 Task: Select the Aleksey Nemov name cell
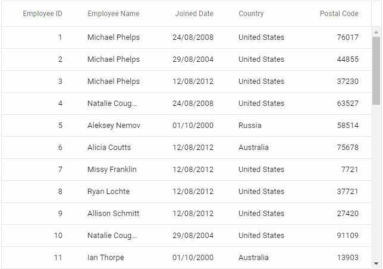[x=114, y=126]
